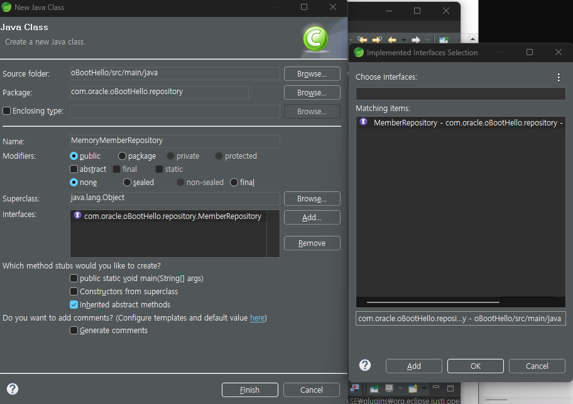Click Last Edit Location arrow in Eclipse toolbar
The width and height of the screenshot is (573, 404).
coord(362,40)
